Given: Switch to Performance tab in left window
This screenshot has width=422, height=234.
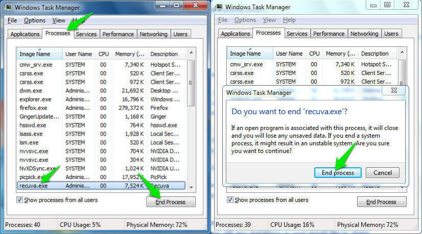Looking at the screenshot, I should [x=118, y=34].
